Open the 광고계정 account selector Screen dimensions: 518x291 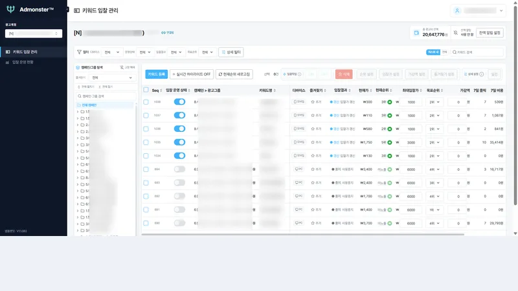pos(34,34)
